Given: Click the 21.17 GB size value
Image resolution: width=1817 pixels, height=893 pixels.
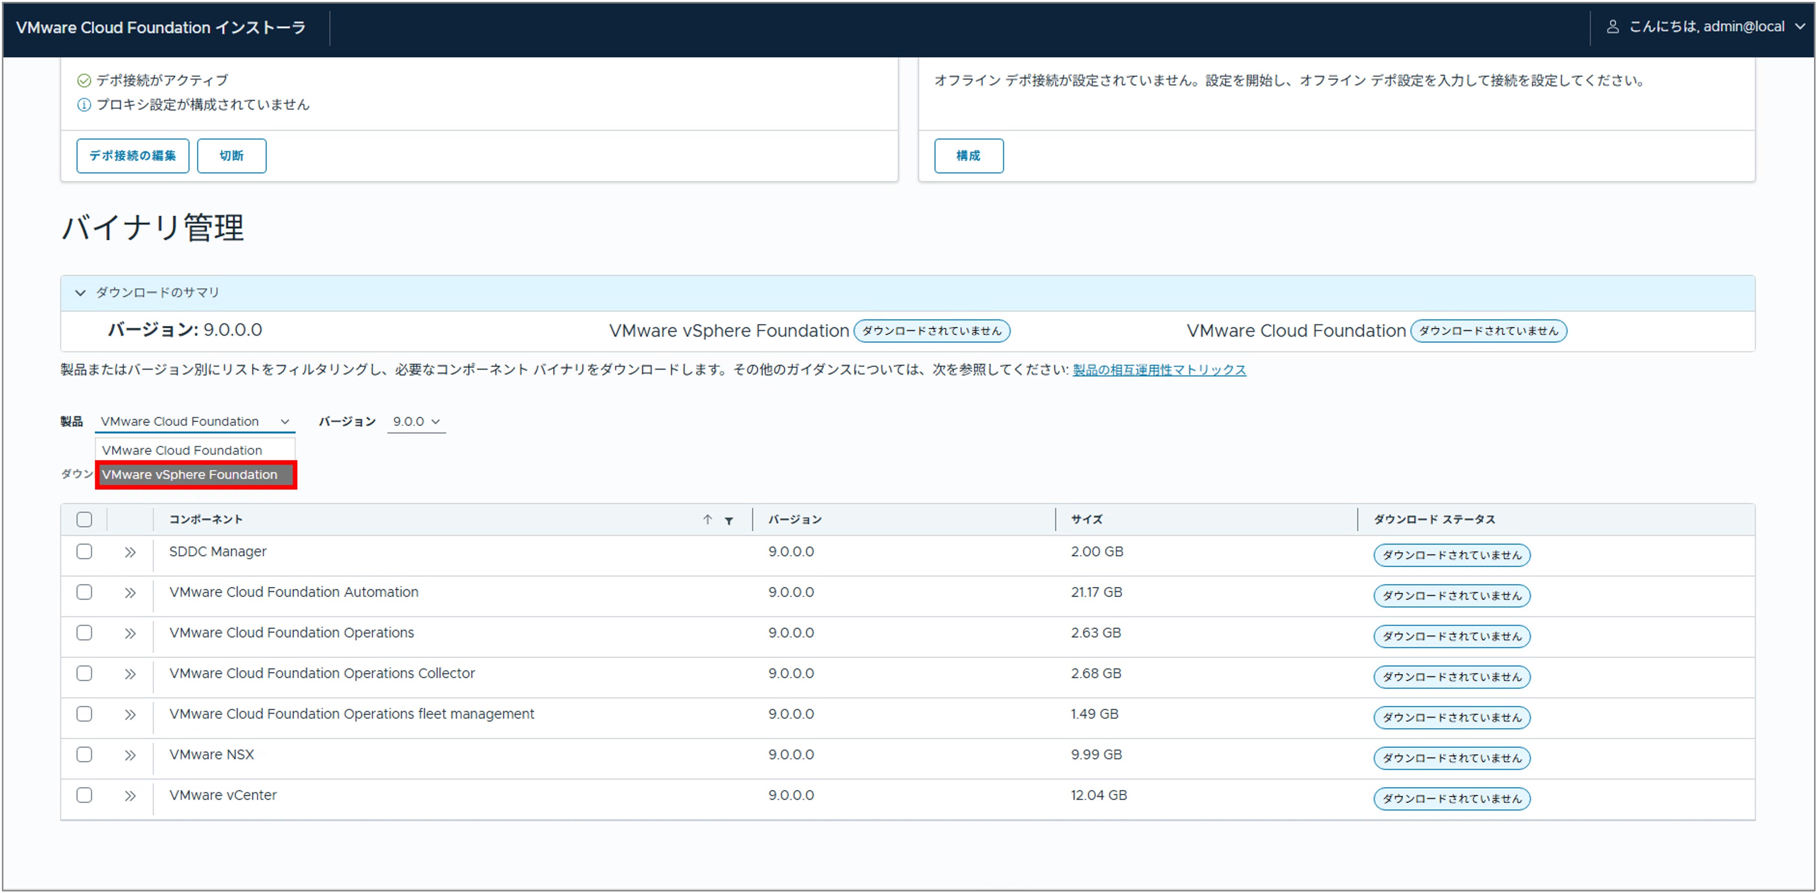Looking at the screenshot, I should pos(1096,593).
